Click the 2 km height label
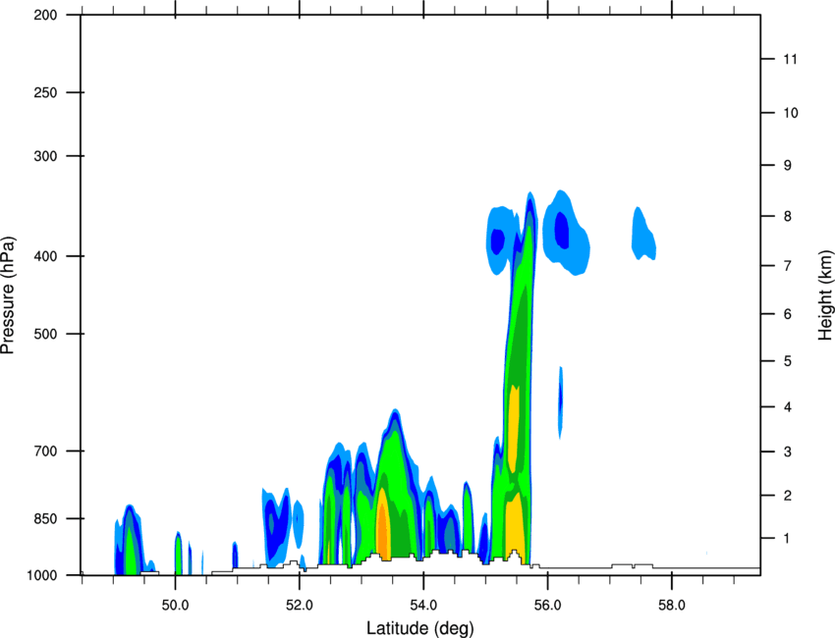This screenshot has width=835, height=638. pyautogui.click(x=788, y=496)
